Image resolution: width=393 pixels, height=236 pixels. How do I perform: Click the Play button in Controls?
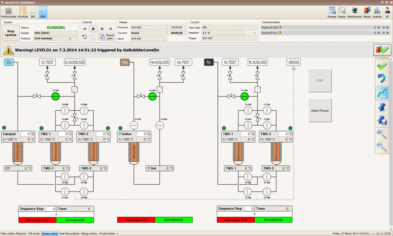pyautogui.click(x=93, y=29)
